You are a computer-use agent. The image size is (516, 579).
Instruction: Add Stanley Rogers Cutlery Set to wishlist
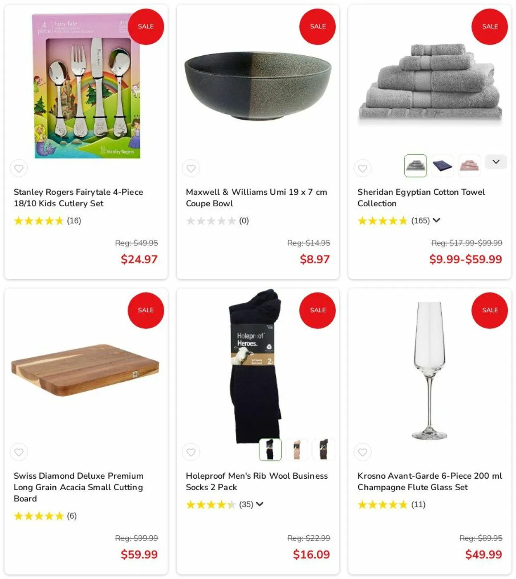tap(19, 168)
